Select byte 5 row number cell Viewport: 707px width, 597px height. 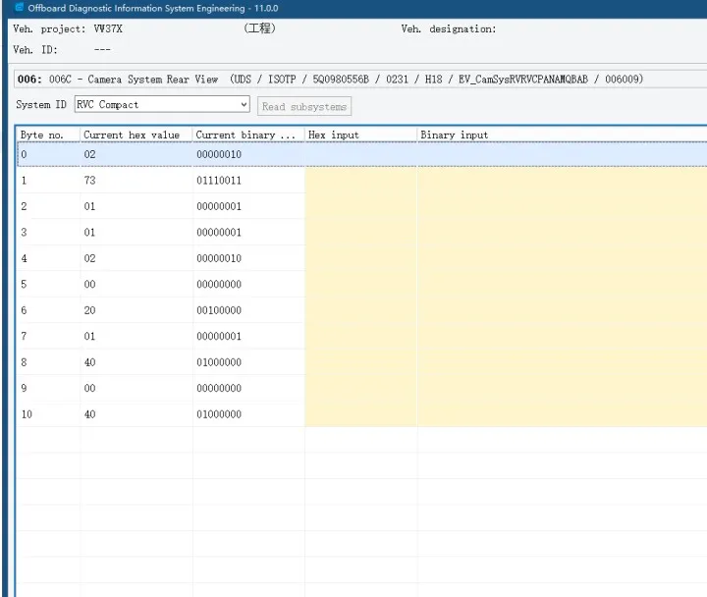pyautogui.click(x=48, y=284)
